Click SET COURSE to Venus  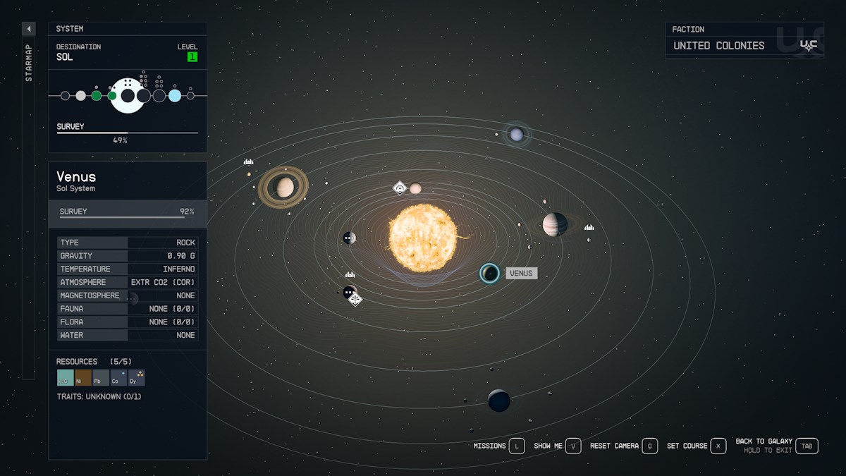(x=689, y=446)
